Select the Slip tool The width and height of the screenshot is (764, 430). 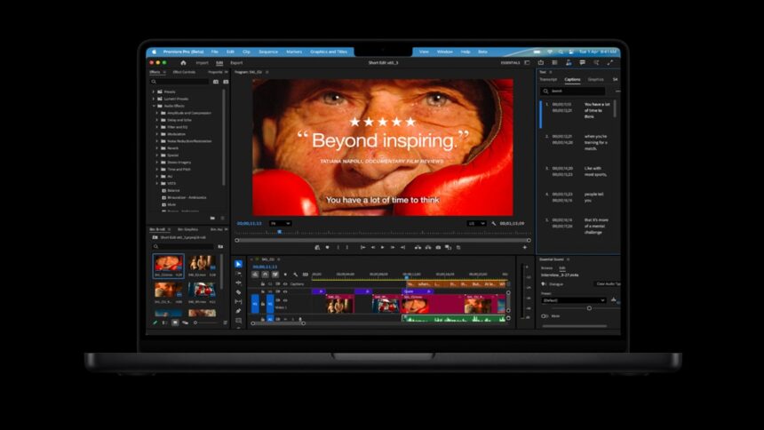(x=238, y=302)
